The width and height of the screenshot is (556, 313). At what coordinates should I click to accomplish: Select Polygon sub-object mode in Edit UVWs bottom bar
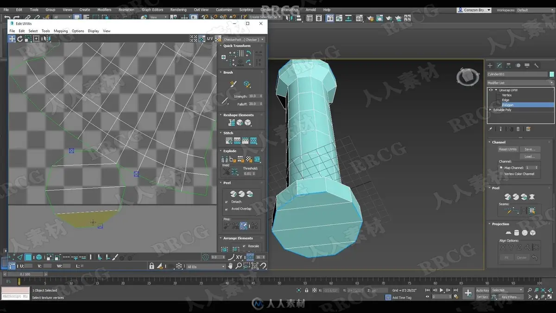click(28, 257)
